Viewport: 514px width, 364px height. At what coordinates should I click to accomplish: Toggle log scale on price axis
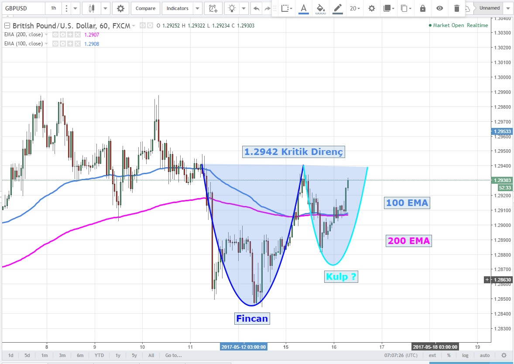[466, 355]
